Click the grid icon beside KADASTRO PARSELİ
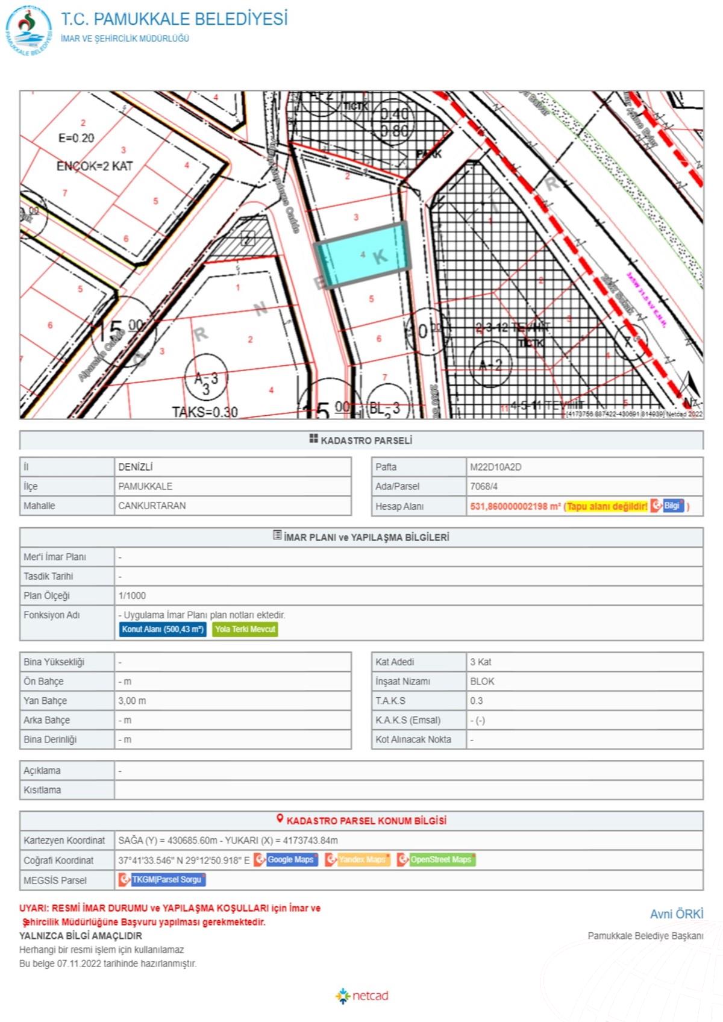The image size is (723, 1022). tap(313, 439)
